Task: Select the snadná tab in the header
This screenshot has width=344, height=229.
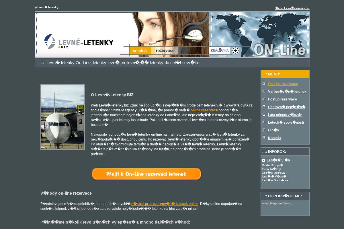Action: 140,50
